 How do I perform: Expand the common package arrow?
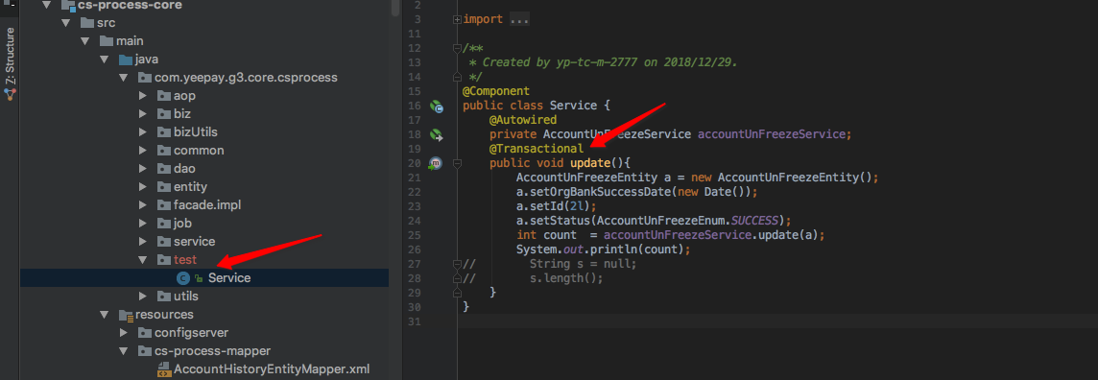point(142,151)
